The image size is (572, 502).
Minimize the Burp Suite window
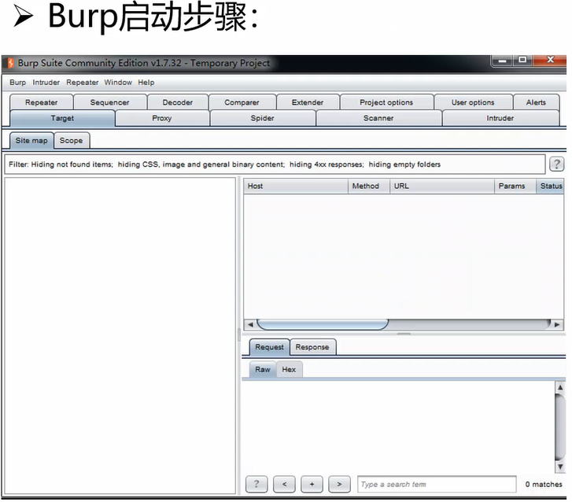(x=502, y=61)
